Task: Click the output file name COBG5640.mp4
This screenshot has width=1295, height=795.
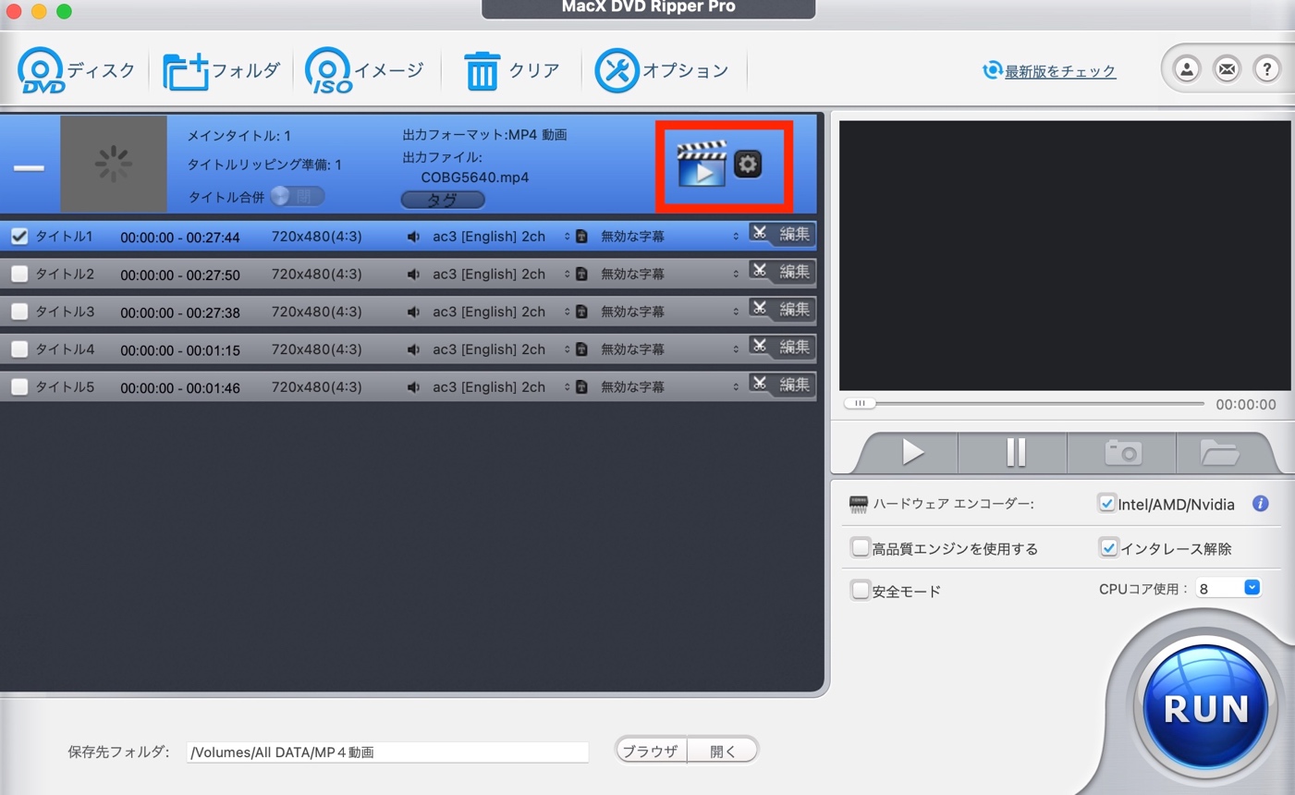Action: (475, 177)
